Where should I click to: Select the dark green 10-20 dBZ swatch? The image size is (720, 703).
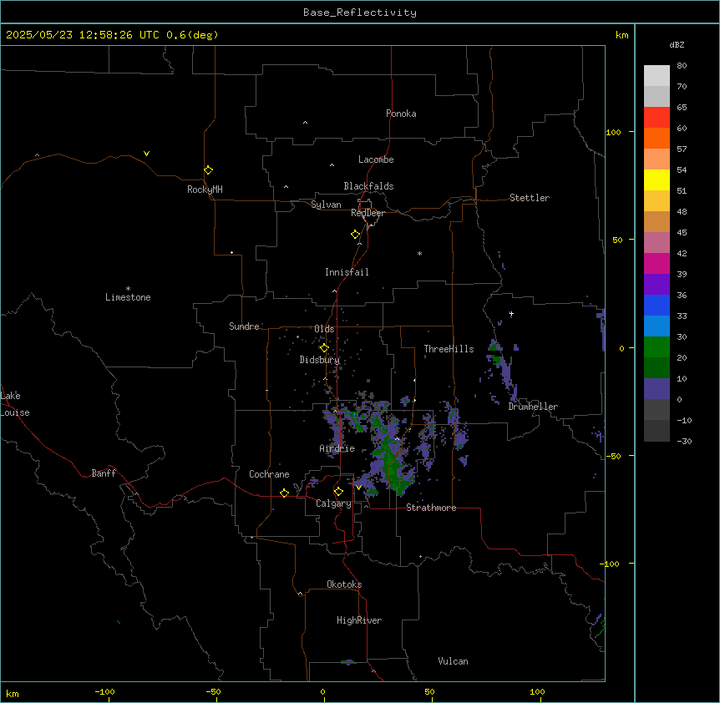[657, 367]
